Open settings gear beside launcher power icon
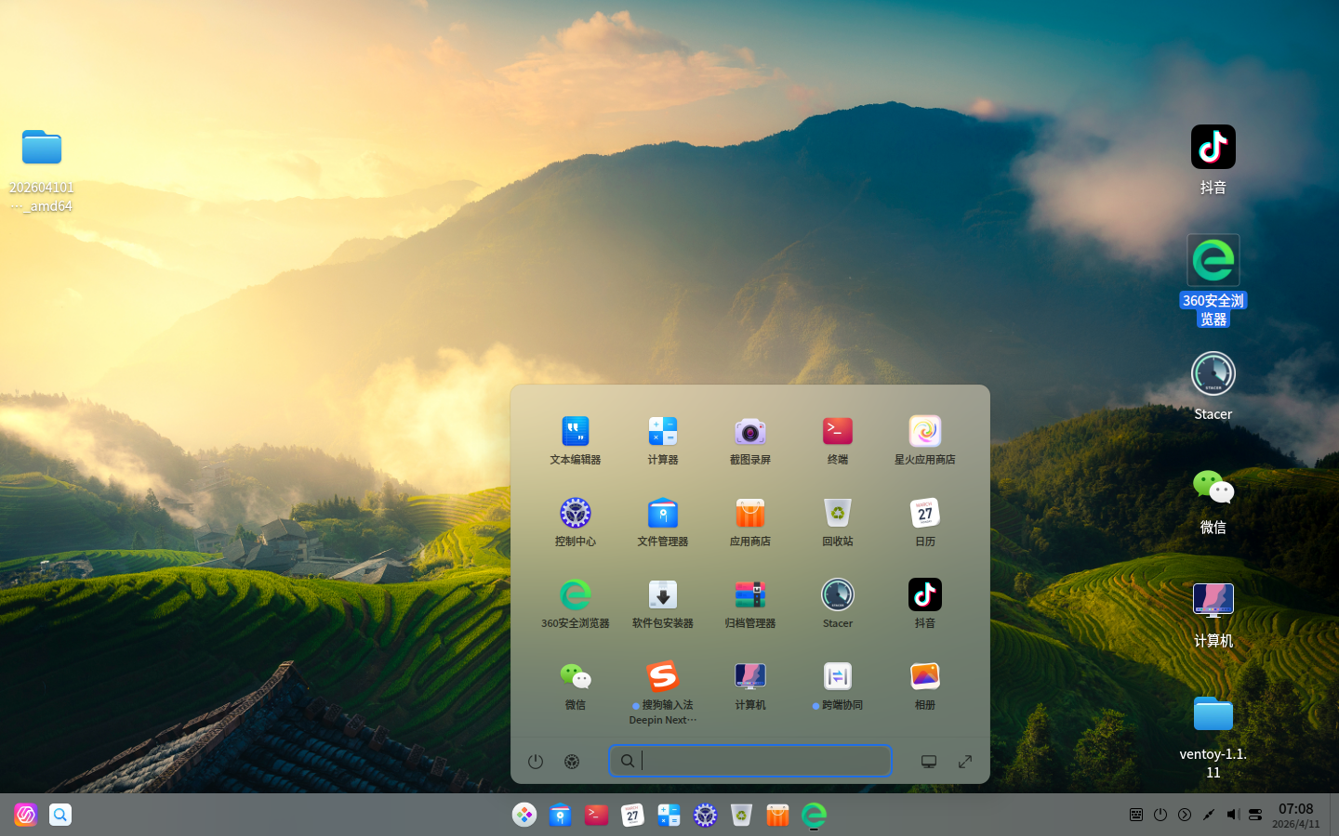The height and width of the screenshot is (836, 1339). tap(572, 762)
